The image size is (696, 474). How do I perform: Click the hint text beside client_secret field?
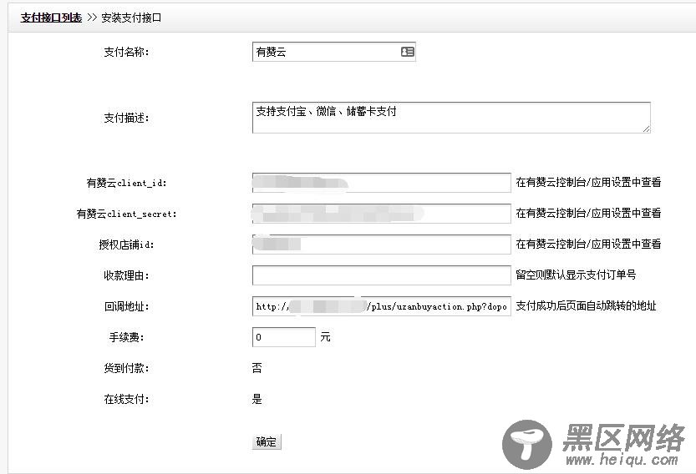click(x=588, y=214)
